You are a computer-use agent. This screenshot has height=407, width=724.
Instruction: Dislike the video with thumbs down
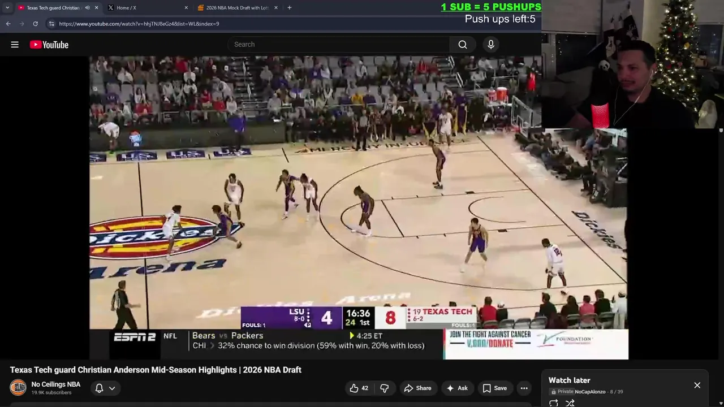(x=384, y=388)
